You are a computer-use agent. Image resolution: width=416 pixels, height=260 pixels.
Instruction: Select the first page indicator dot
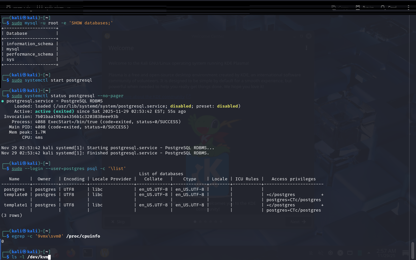[195, 222]
